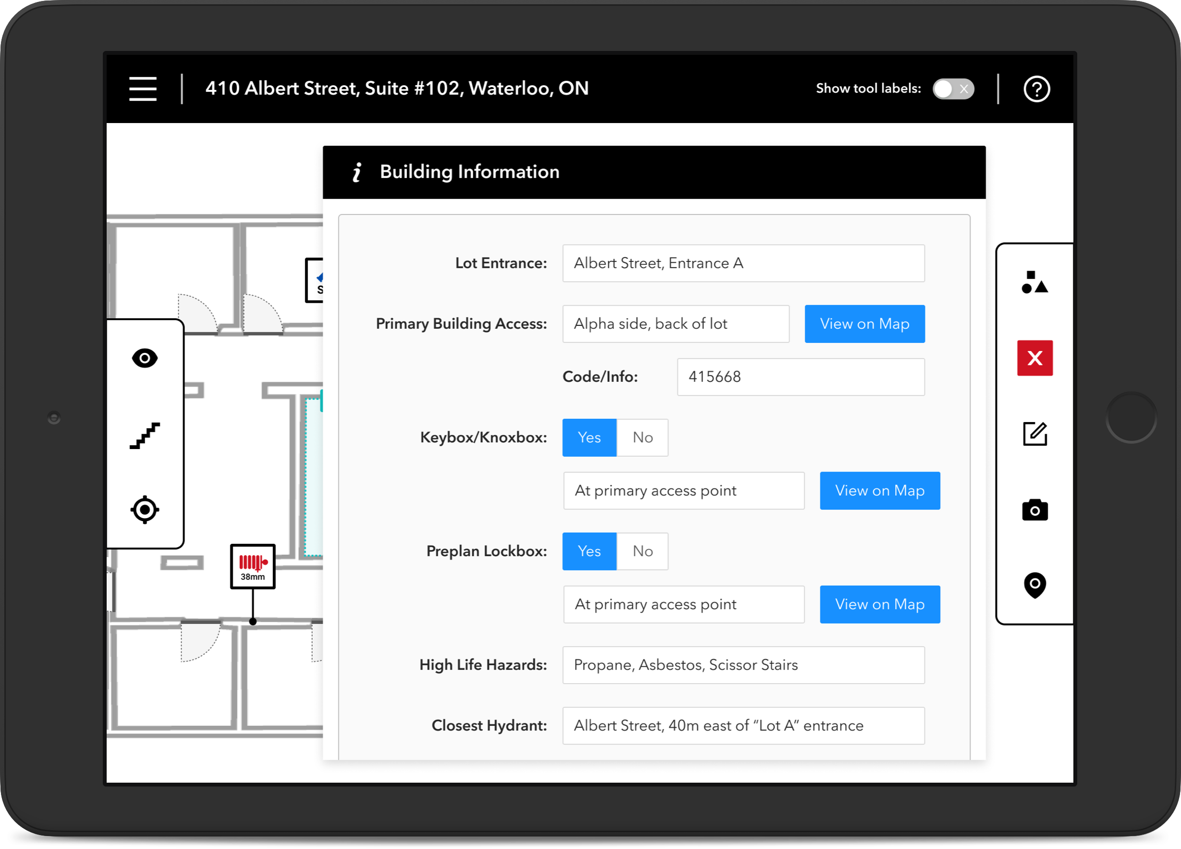Screen dimensions: 1181x849
Task: Click the stairs icon in left panel
Action: 145,435
